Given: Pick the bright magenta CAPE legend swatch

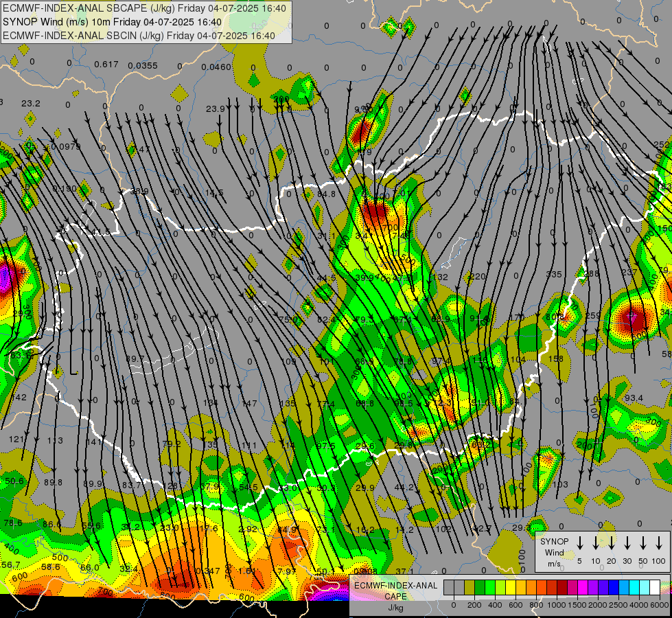Looking at the screenshot, I should [583, 587].
